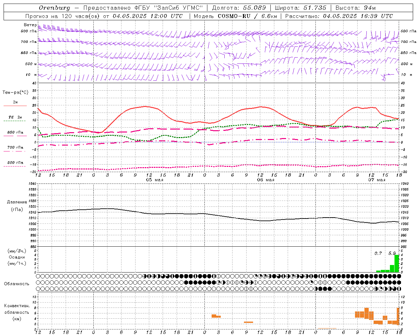
Task: Click the Высота: 94м value
Action: [x=356, y=8]
